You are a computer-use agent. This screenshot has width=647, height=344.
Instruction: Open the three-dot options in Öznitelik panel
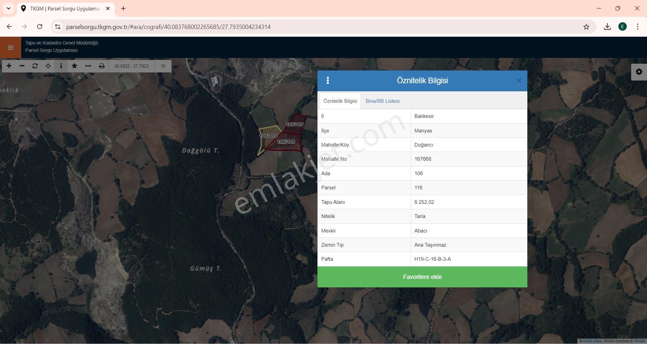tap(328, 81)
